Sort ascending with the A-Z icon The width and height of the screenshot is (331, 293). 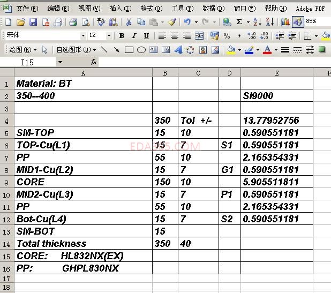(257, 22)
